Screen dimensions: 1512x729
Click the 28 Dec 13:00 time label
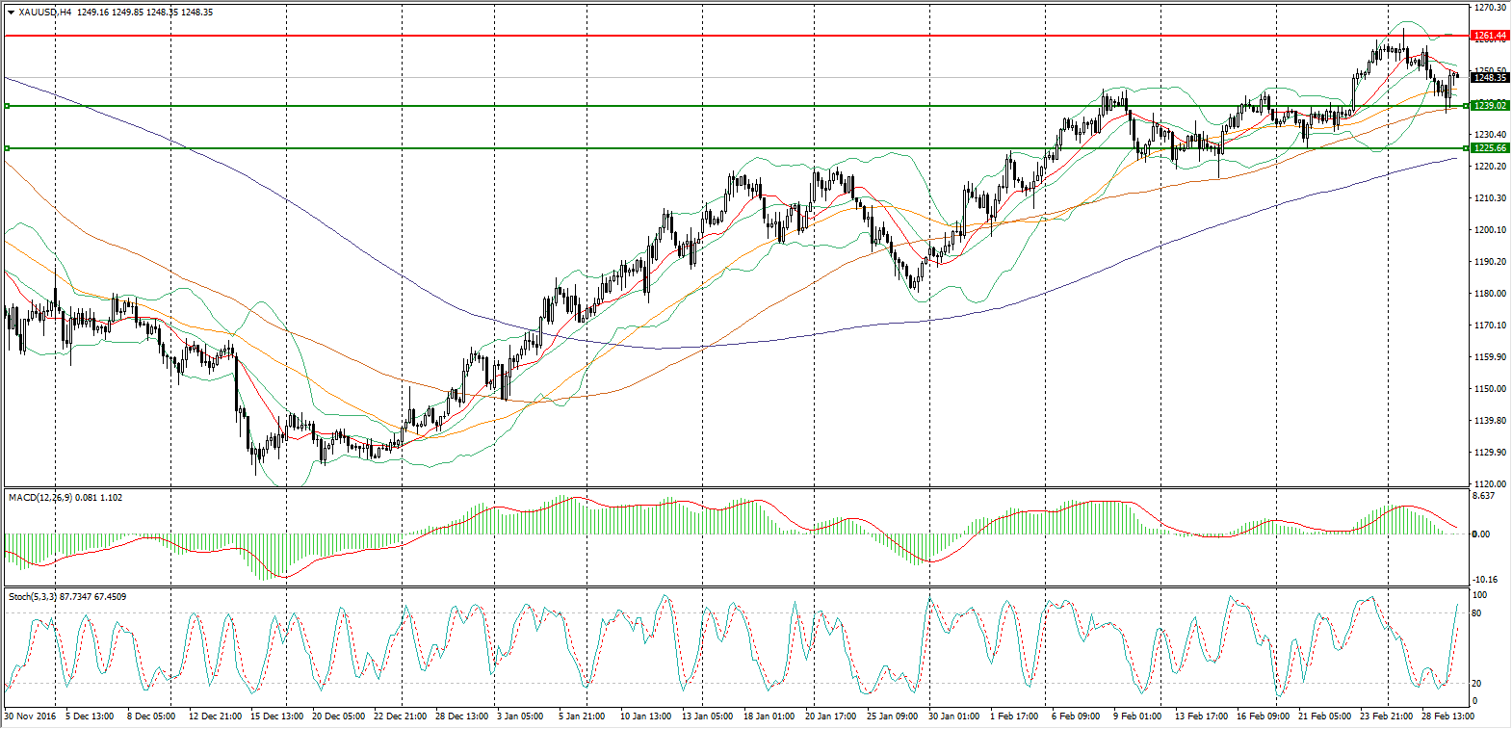tap(461, 716)
